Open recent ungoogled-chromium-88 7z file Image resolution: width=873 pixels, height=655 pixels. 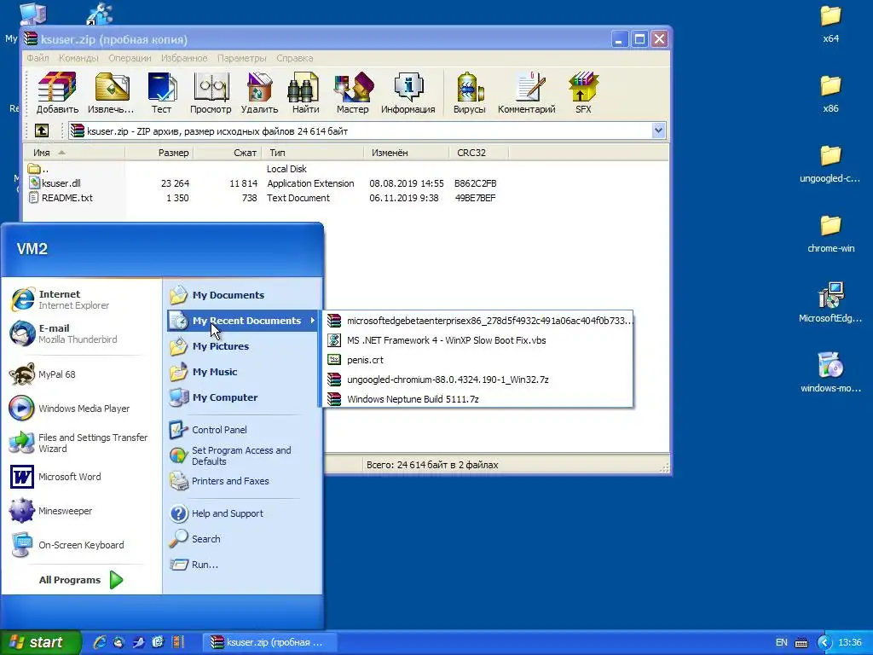click(x=479, y=380)
